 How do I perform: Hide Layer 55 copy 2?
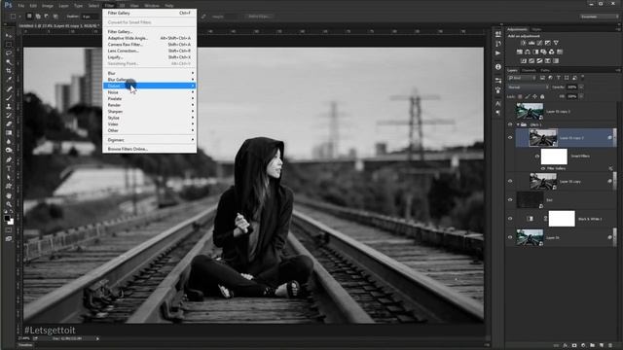pos(510,138)
